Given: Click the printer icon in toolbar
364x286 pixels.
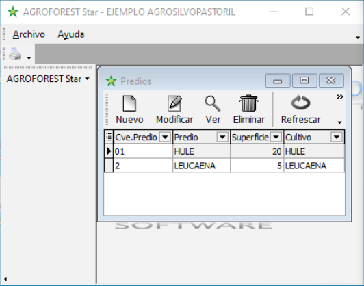Looking at the screenshot, I should [x=15, y=54].
